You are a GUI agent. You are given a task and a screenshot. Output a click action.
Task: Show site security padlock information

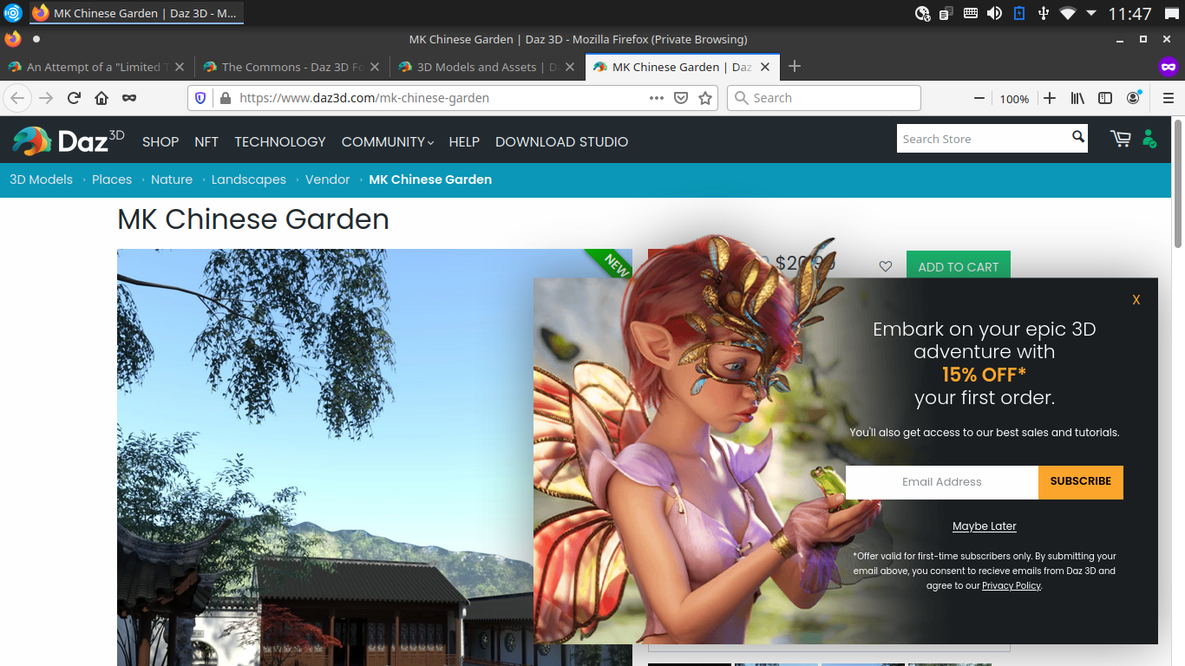click(225, 98)
